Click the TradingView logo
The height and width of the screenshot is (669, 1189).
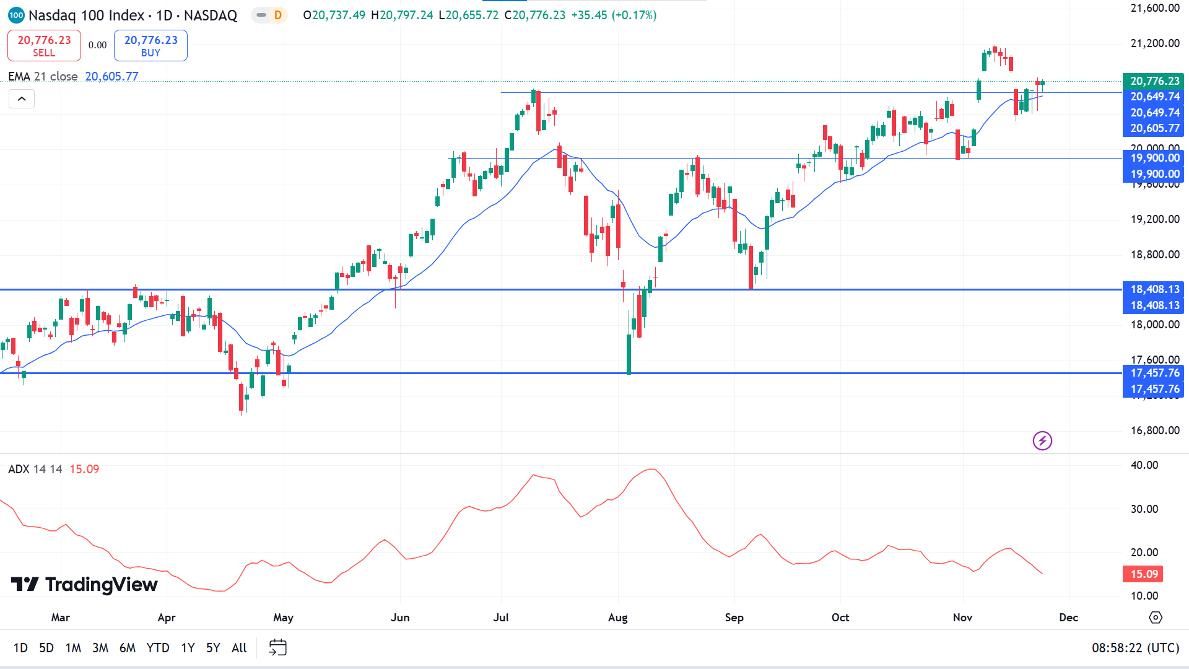84,584
